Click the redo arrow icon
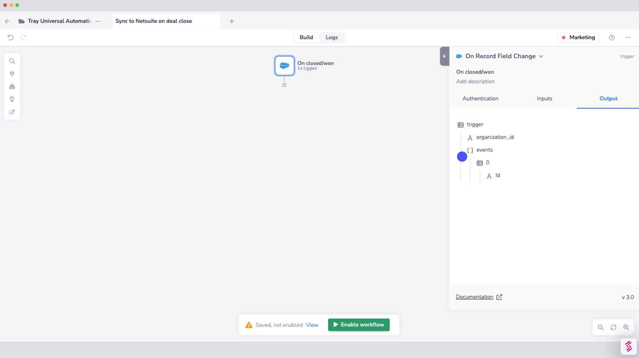Image resolution: width=639 pixels, height=358 pixels. pyautogui.click(x=23, y=37)
